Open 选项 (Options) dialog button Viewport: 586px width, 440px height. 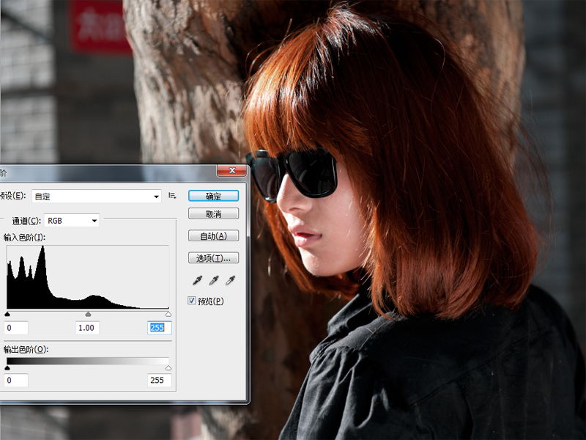(x=213, y=258)
